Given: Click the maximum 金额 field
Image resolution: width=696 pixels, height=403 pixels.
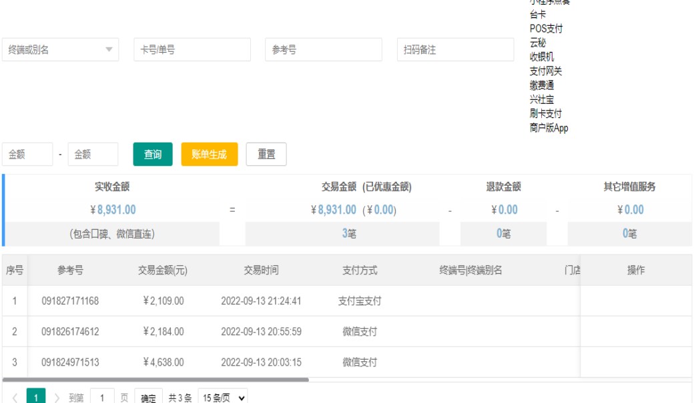Looking at the screenshot, I should (x=93, y=155).
